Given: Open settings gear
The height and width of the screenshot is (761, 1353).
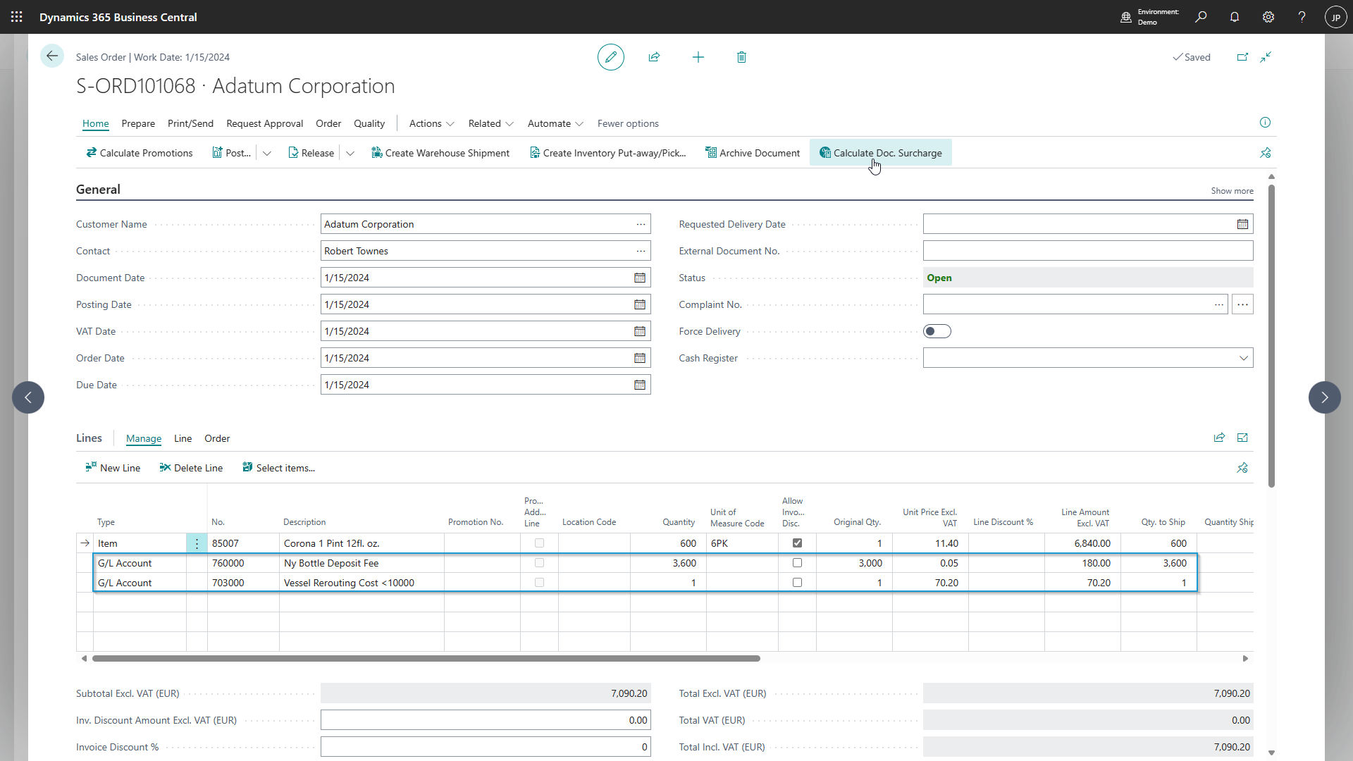Looking at the screenshot, I should click(x=1268, y=17).
